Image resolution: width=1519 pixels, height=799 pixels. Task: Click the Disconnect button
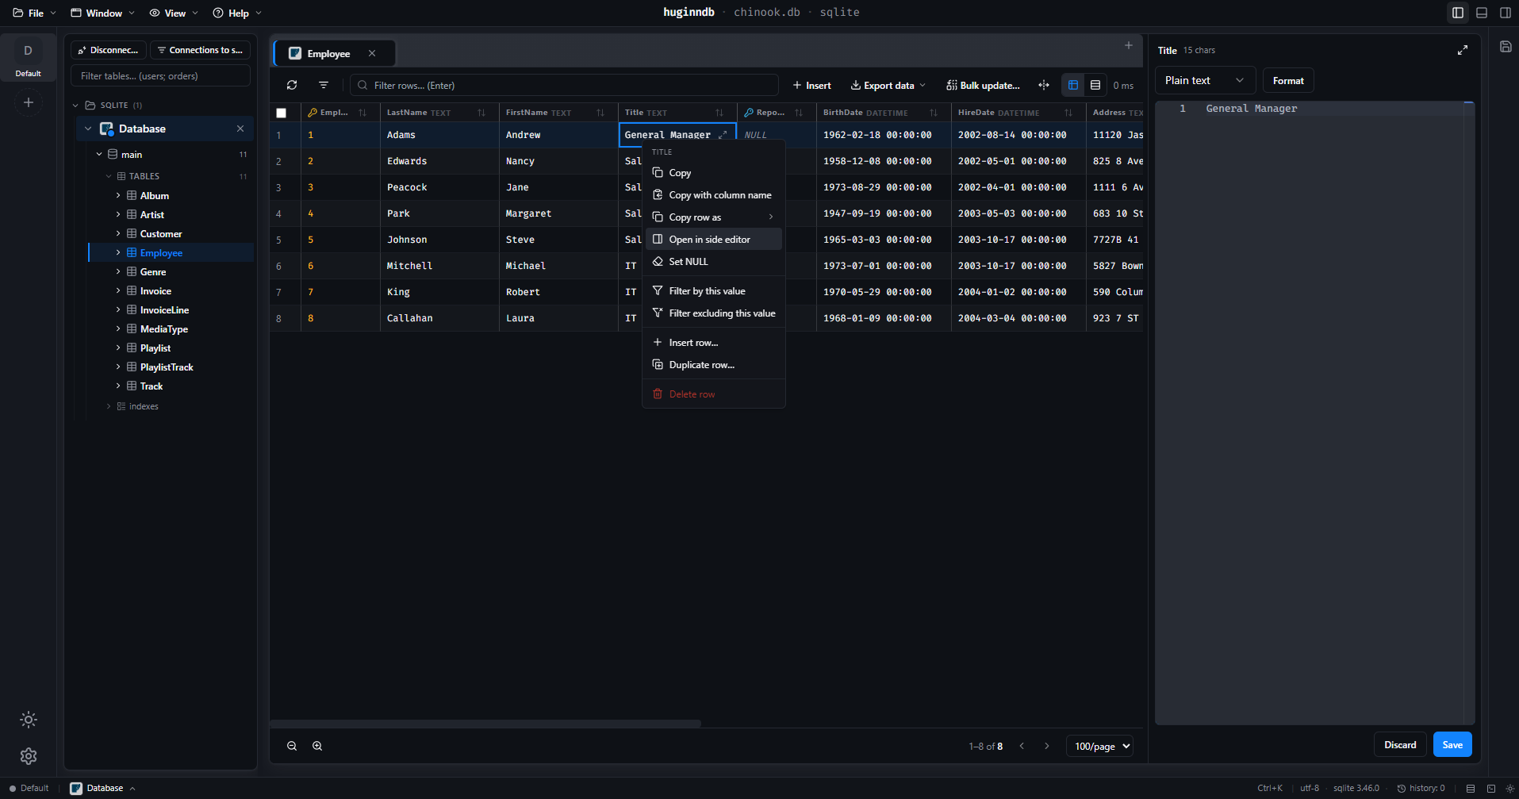point(109,50)
